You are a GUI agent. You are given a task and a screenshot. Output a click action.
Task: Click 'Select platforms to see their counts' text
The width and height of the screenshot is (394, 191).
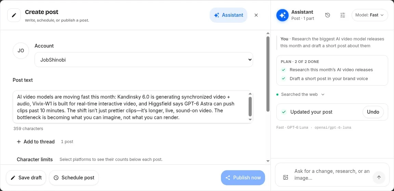111,160
